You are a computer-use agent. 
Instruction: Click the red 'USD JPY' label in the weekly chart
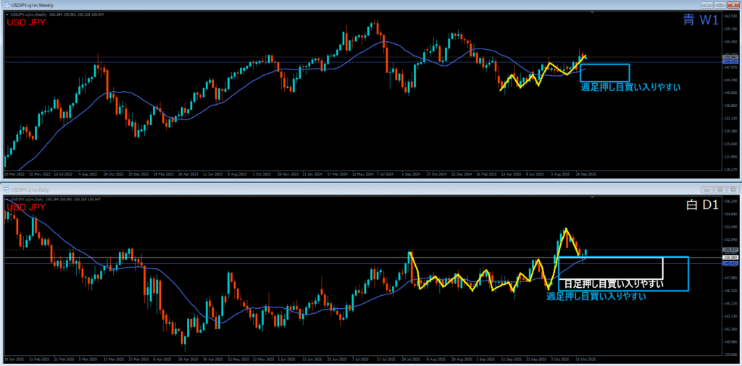click(25, 23)
